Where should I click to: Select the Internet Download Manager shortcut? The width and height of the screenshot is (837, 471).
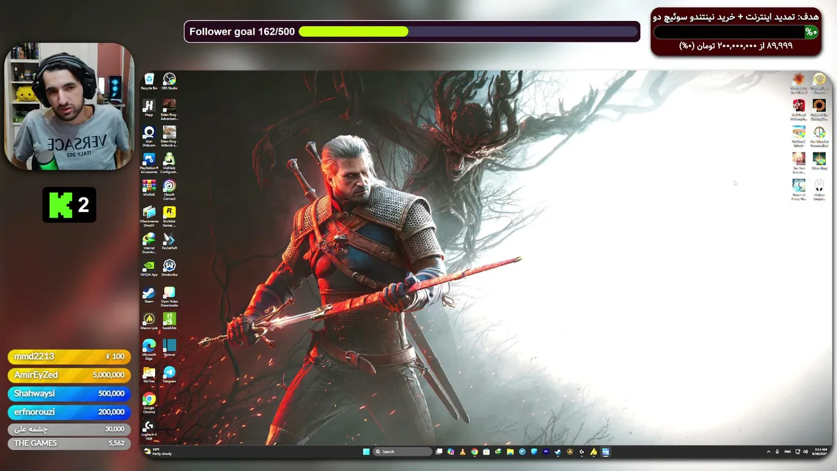click(x=149, y=243)
